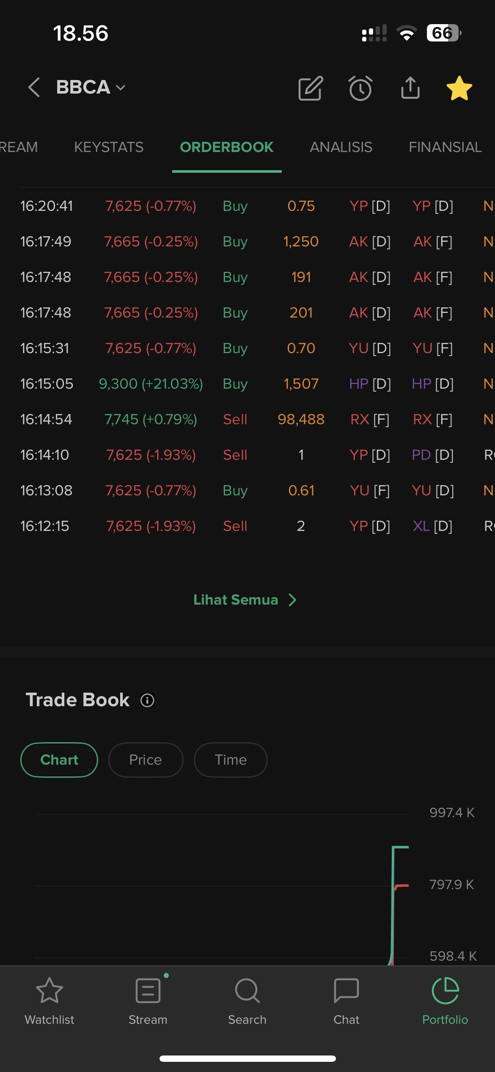Set a price alert via alarm icon

pos(360,88)
